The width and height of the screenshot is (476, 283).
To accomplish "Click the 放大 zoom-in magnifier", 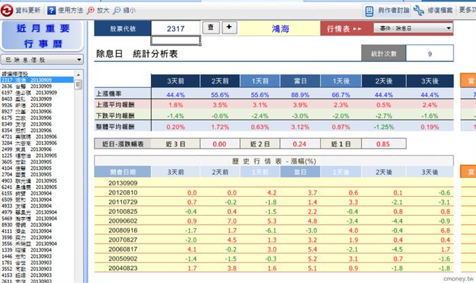I will tap(90, 11).
